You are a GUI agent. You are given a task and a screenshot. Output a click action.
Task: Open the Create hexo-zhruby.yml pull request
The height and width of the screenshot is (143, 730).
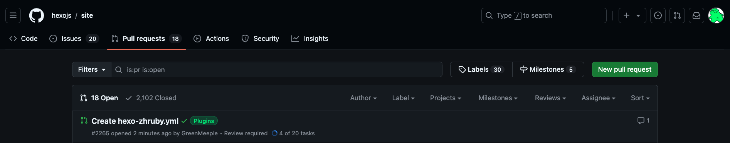pyautogui.click(x=135, y=121)
